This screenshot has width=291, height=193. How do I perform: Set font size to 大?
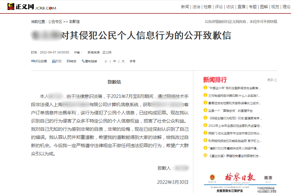123,61
